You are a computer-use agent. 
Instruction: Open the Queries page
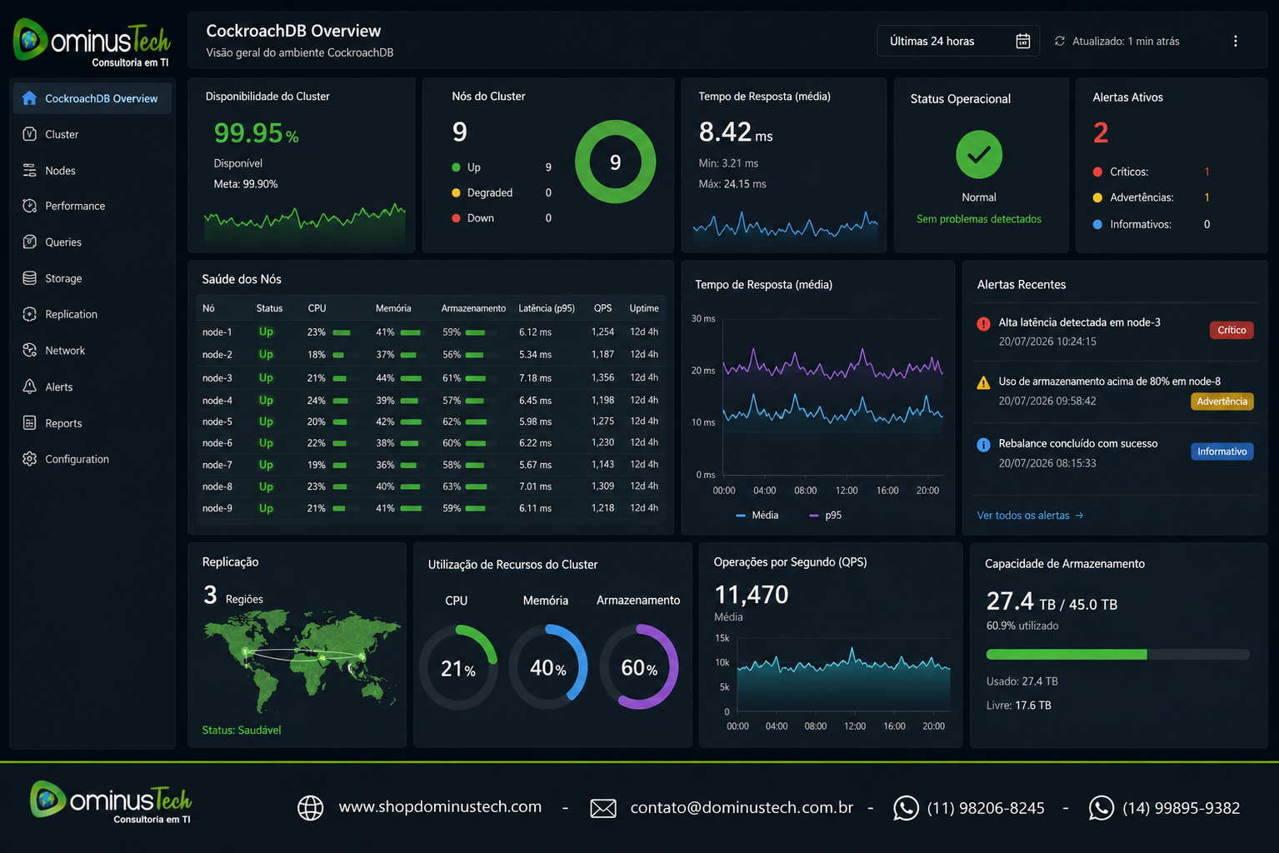click(63, 242)
